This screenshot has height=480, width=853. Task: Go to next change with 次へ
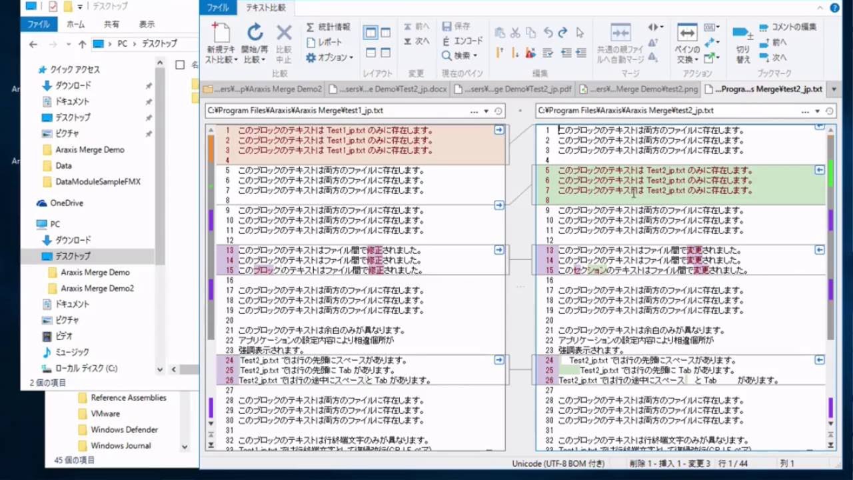[x=417, y=41]
